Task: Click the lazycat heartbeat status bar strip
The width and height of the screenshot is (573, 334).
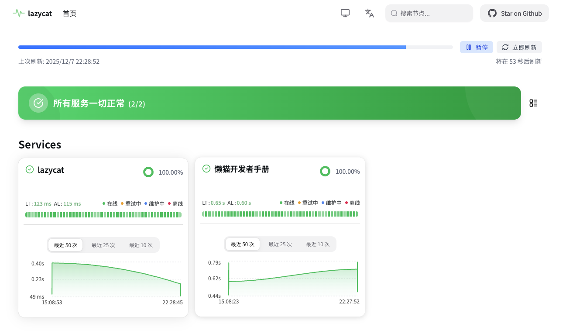Action: (103, 215)
